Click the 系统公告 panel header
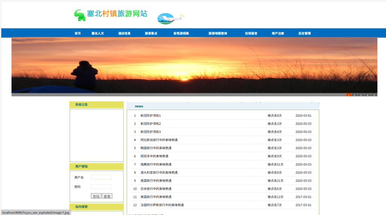This screenshot has height=215, width=386. pos(96,105)
